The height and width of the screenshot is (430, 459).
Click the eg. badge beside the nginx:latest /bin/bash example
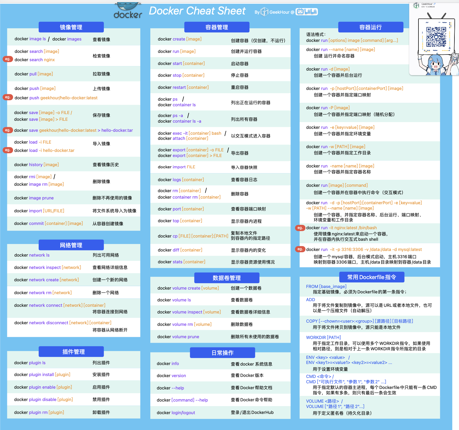point(300,228)
